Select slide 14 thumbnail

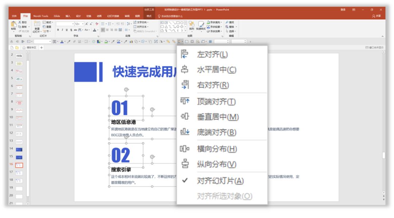[x=19, y=150]
